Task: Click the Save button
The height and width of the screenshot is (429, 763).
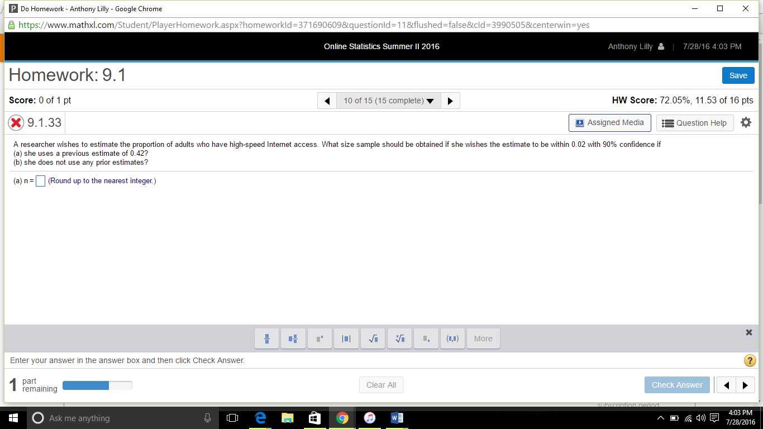Action: [738, 75]
